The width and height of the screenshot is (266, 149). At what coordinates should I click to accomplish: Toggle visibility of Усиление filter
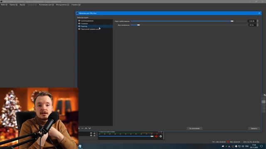click(x=79, y=24)
